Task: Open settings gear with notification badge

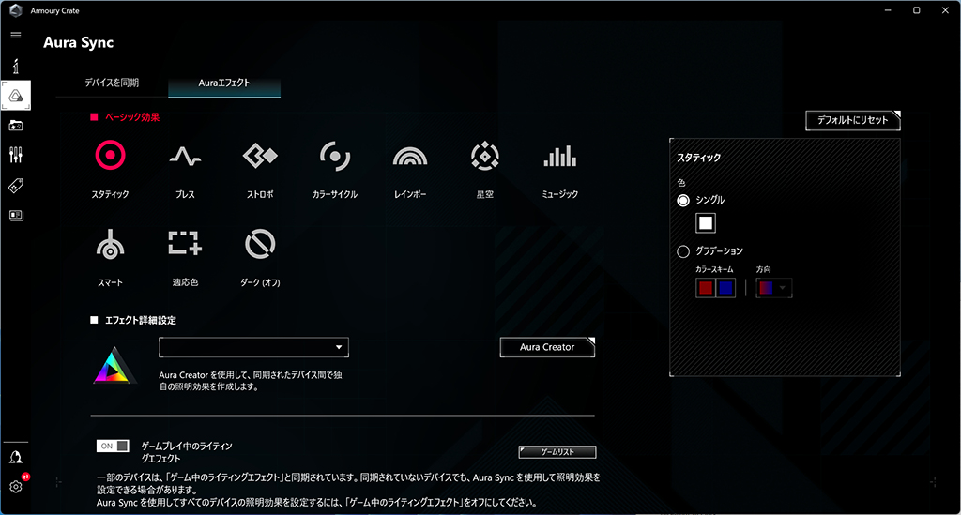Action: [x=16, y=486]
